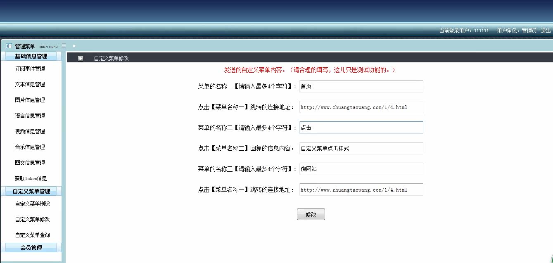Open 文本信息管理 in the sidebar
This screenshot has width=553, height=263.
click(30, 84)
